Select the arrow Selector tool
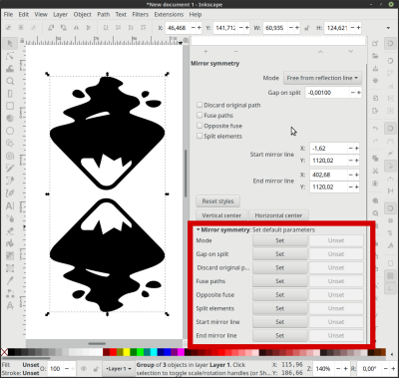Image resolution: width=399 pixels, height=378 pixels. coord(10,43)
